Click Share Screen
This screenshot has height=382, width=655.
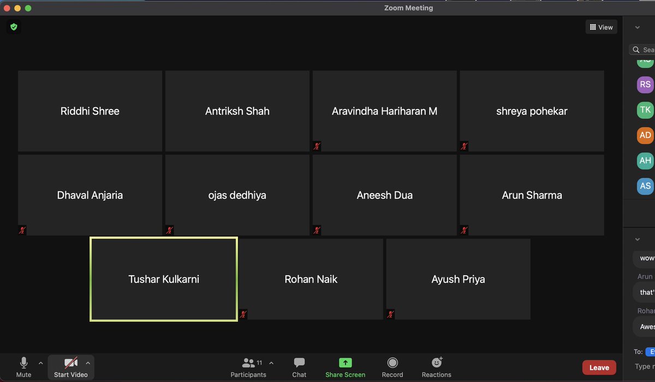[x=345, y=367]
